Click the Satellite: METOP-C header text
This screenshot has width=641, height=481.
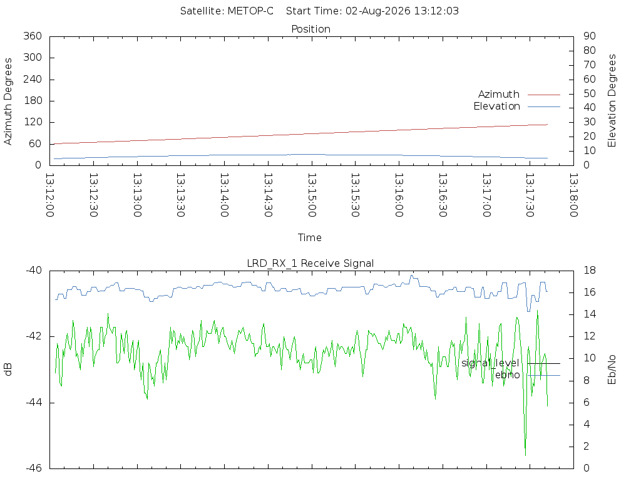[x=227, y=11]
